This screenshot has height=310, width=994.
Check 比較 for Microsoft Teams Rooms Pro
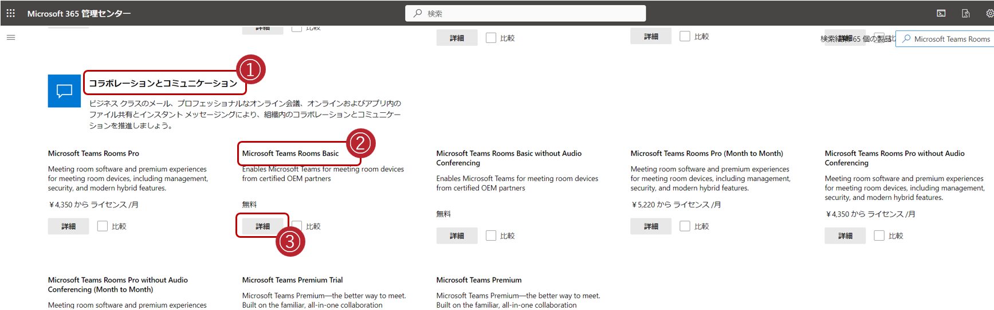pos(103,226)
